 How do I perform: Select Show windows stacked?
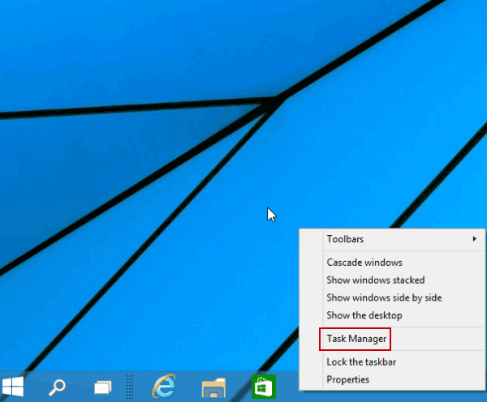pos(392,280)
